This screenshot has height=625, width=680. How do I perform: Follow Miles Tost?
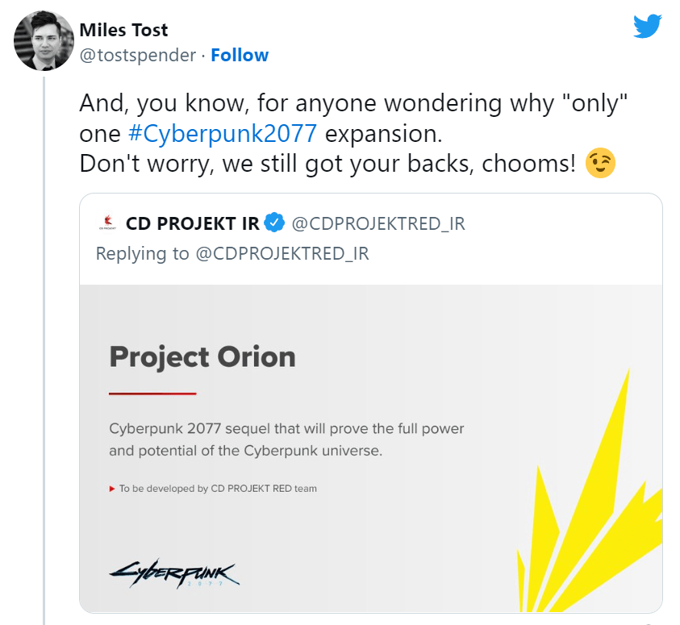(x=240, y=55)
